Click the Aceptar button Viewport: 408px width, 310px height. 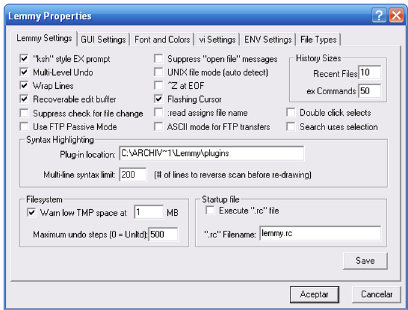314,294
